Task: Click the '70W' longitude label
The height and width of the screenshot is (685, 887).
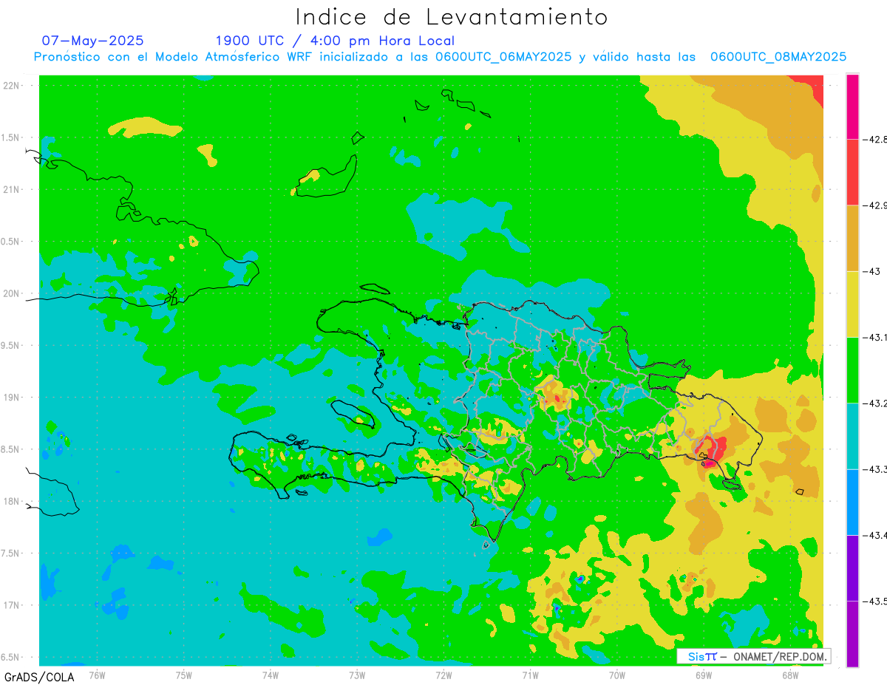Action: (617, 674)
